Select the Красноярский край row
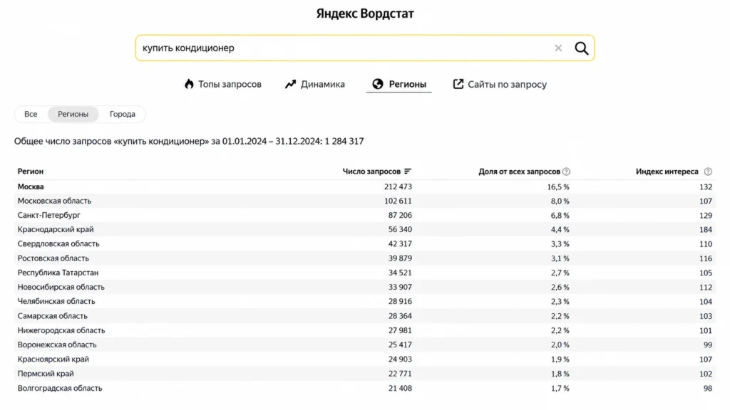The height and width of the screenshot is (410, 730). click(365, 359)
